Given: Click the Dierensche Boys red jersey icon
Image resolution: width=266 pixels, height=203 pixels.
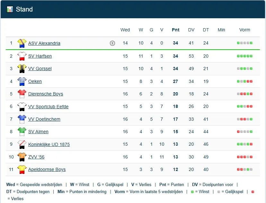Looking at the screenshot, I should pos(22,94).
